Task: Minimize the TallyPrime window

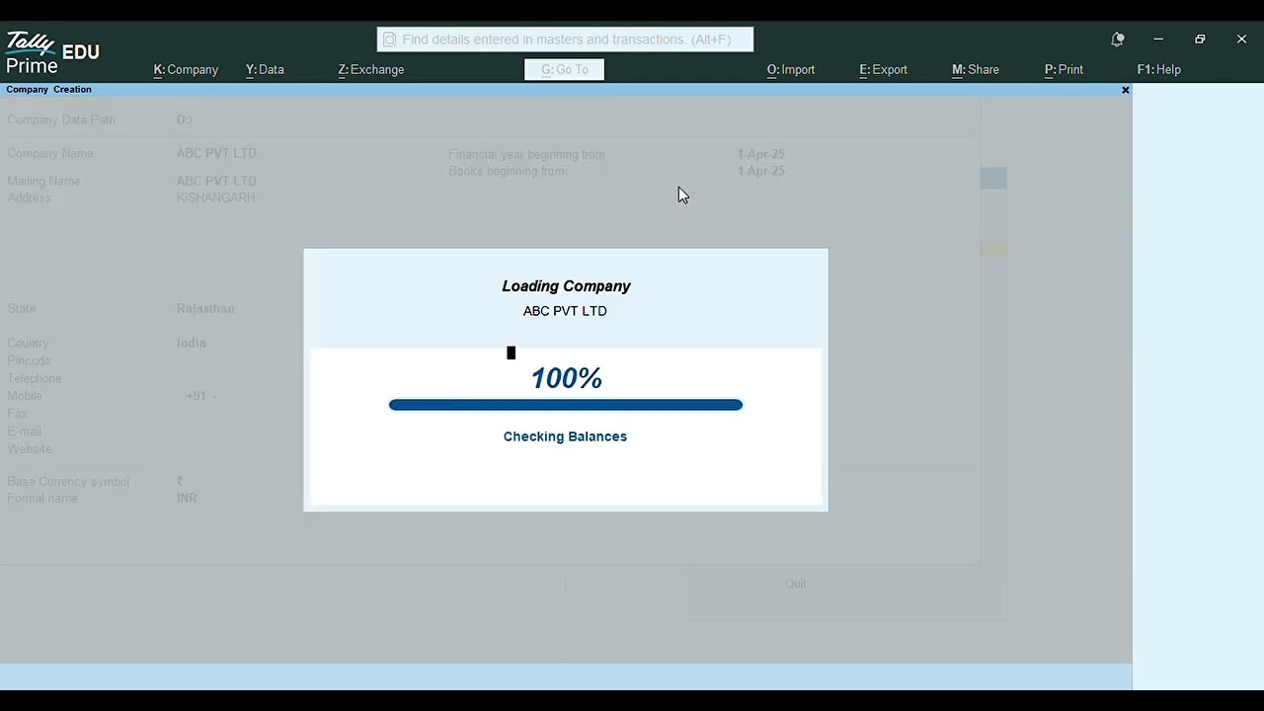Action: 1158,39
